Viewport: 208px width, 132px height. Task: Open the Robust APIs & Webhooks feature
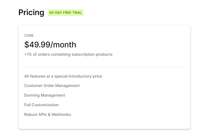point(48,115)
